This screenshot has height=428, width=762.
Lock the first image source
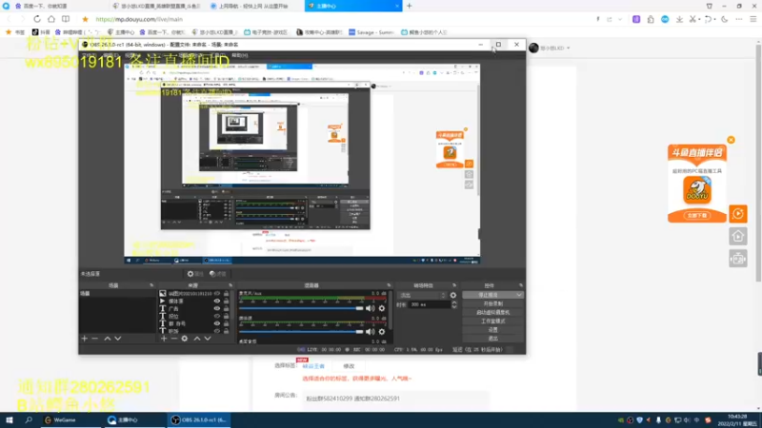click(226, 294)
